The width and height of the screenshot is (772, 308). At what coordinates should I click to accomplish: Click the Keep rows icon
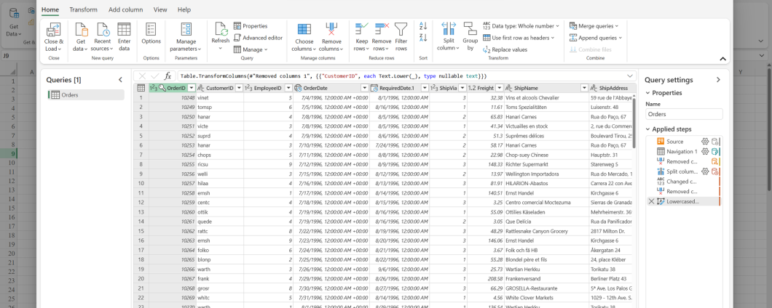[x=362, y=28]
